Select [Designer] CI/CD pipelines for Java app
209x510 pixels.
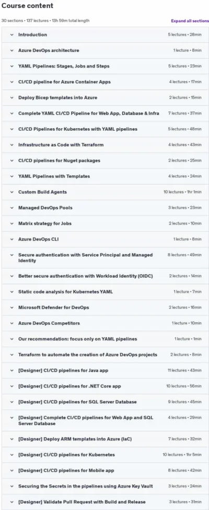click(x=63, y=370)
